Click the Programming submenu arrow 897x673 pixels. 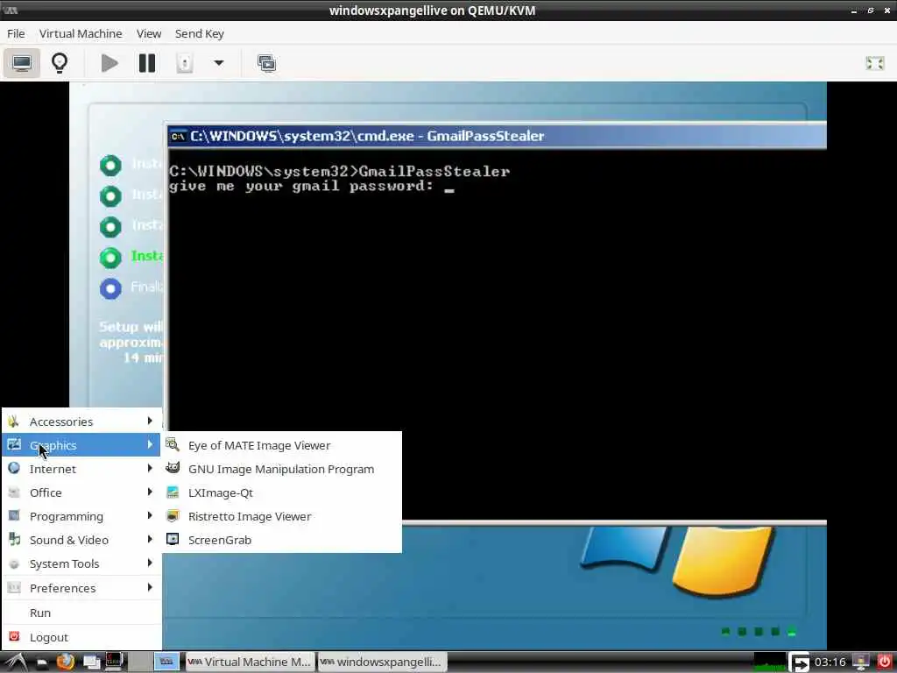[x=150, y=515]
